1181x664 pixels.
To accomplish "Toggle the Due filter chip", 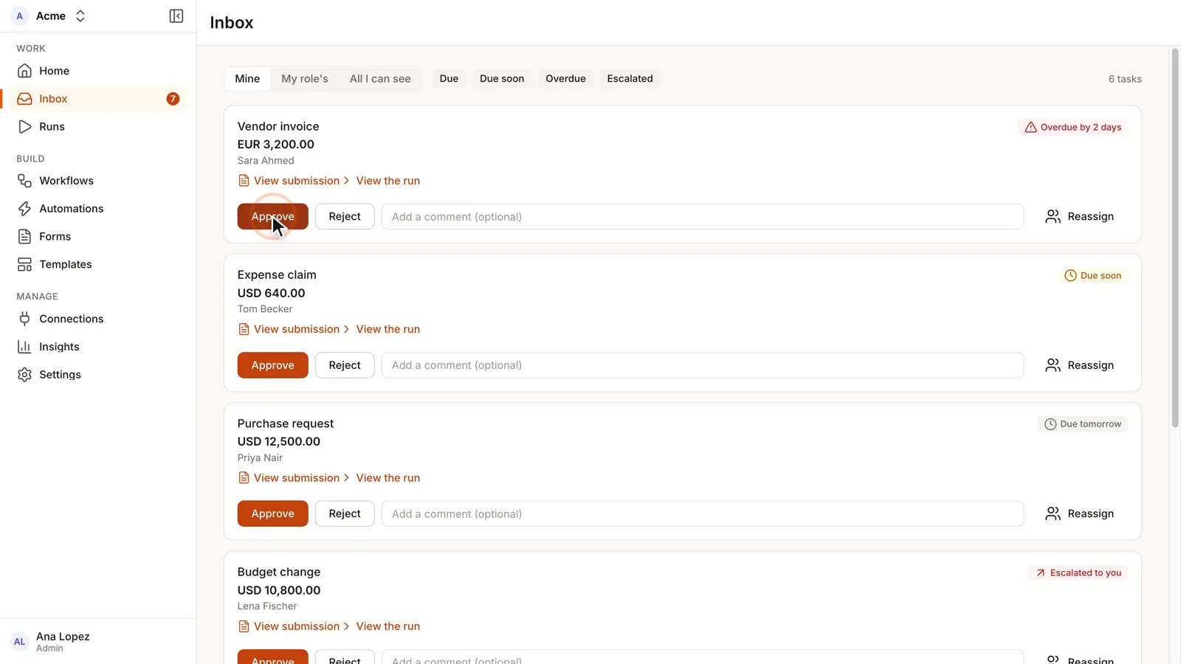I will (449, 79).
